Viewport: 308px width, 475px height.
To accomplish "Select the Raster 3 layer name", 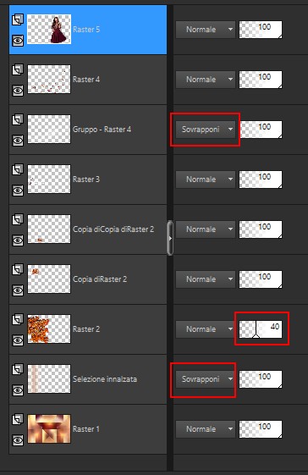I will 86,180.
